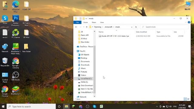Image resolution: width=194 pixels, height=109 pixels.
Task: Select the PC Cleaner desktop icon
Action: (x=15, y=34)
